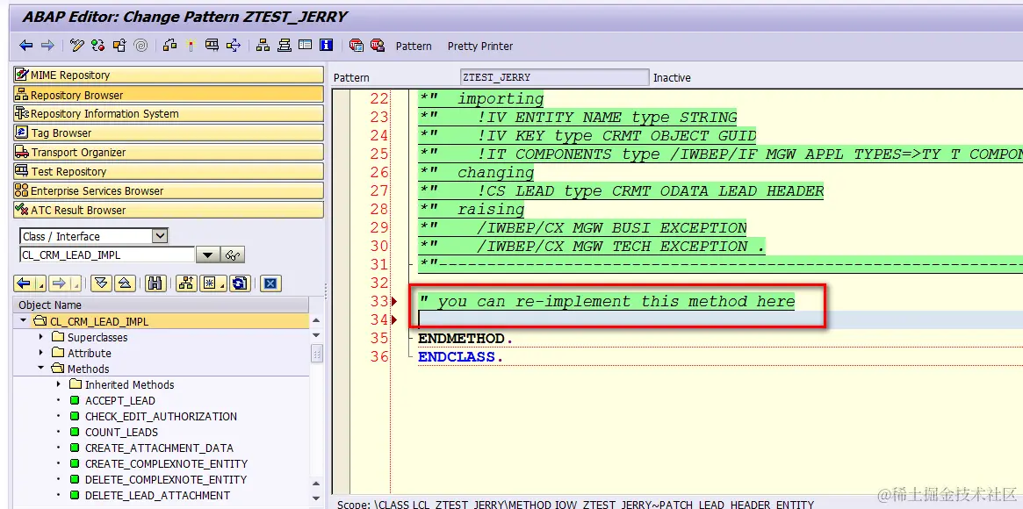
Task: Select the CREATE_COMPLEXNOTE_ENTITY method
Action: point(166,464)
